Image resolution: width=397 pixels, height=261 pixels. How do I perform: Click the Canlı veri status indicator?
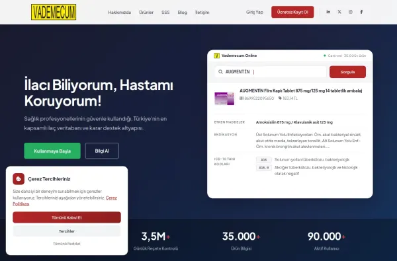coord(345,56)
